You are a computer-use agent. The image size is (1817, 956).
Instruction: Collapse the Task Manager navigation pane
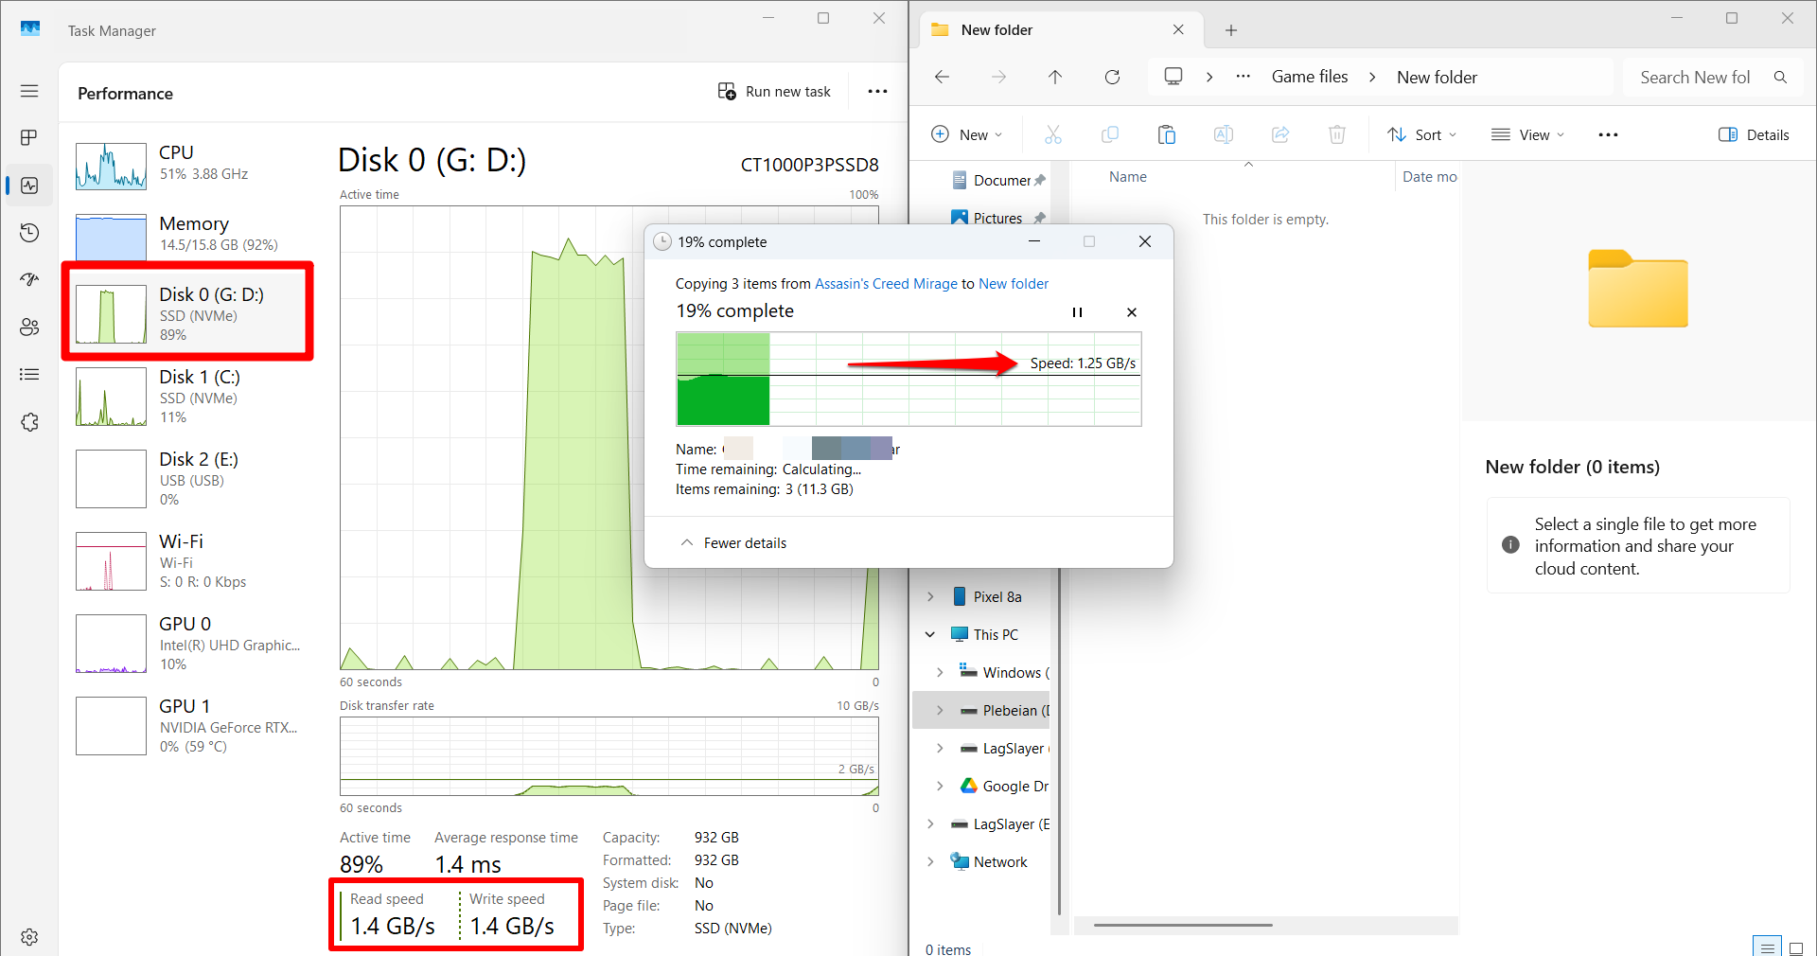tap(29, 91)
